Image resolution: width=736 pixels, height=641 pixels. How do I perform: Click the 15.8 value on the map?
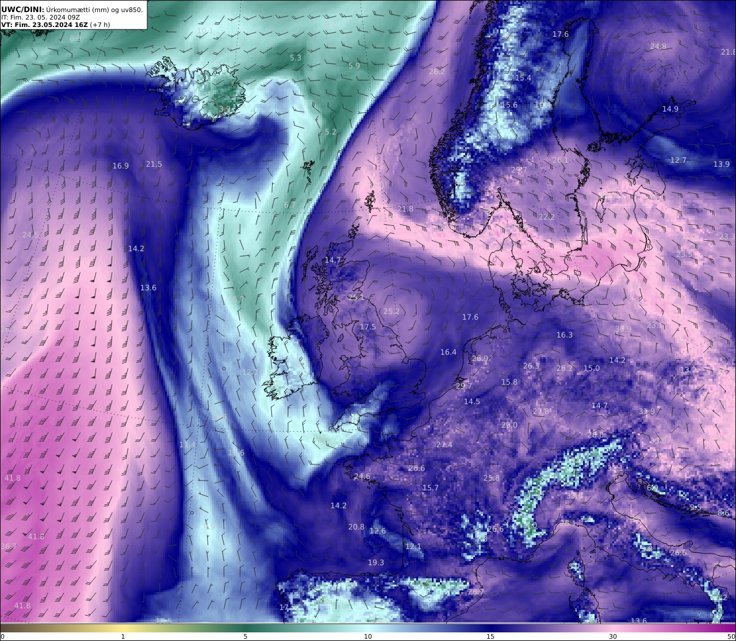tap(509, 382)
